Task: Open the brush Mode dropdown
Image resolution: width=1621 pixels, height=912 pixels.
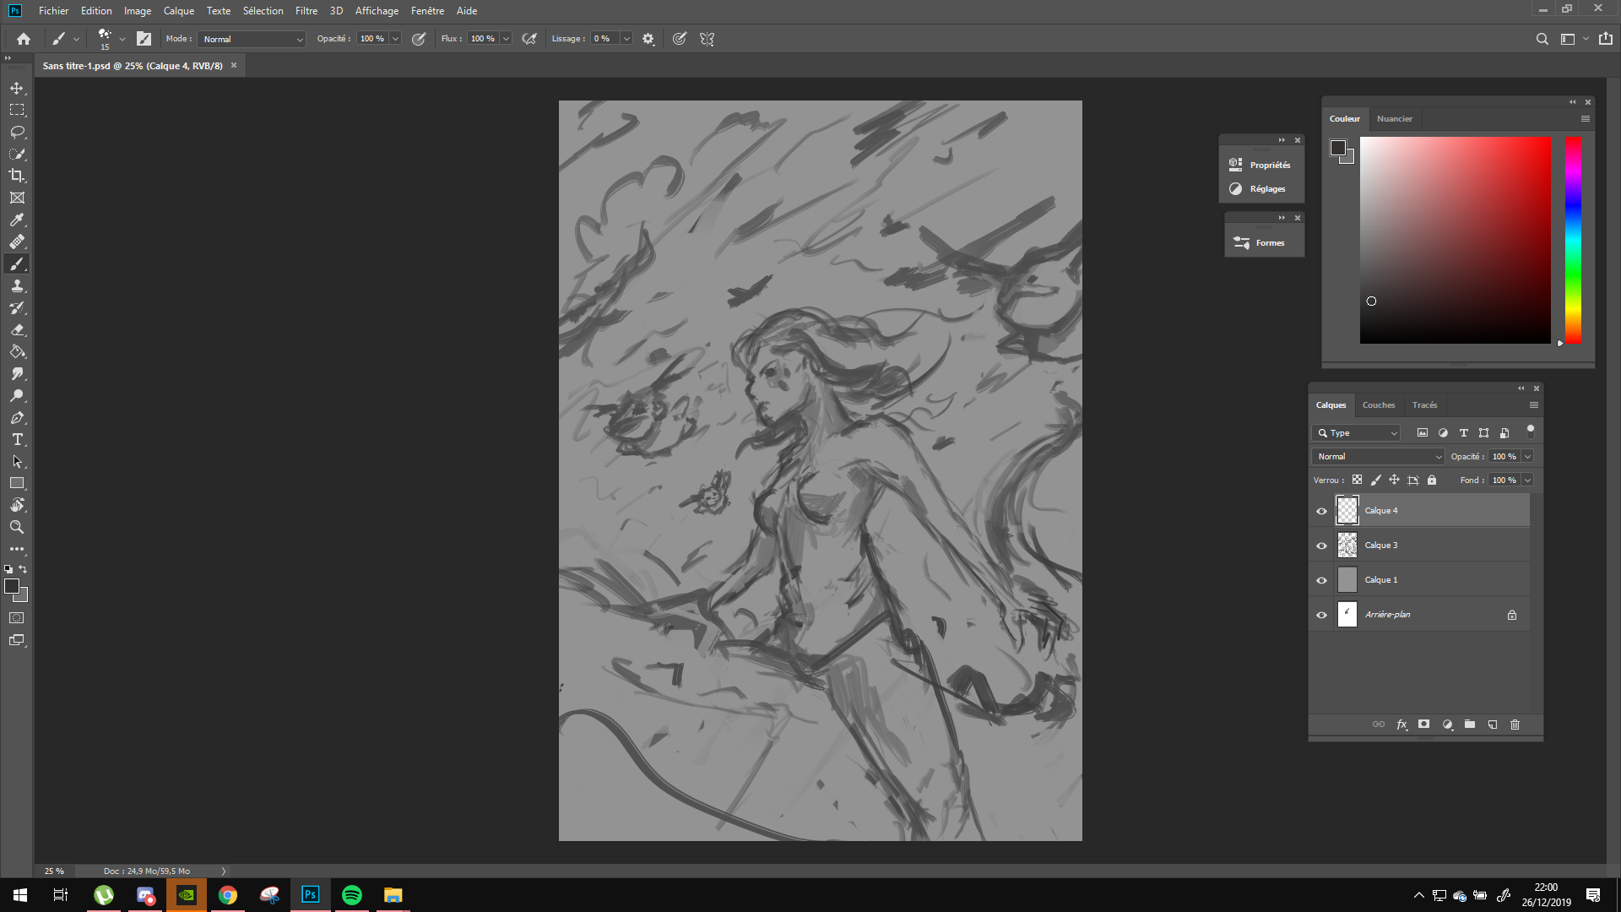Action: click(x=252, y=39)
